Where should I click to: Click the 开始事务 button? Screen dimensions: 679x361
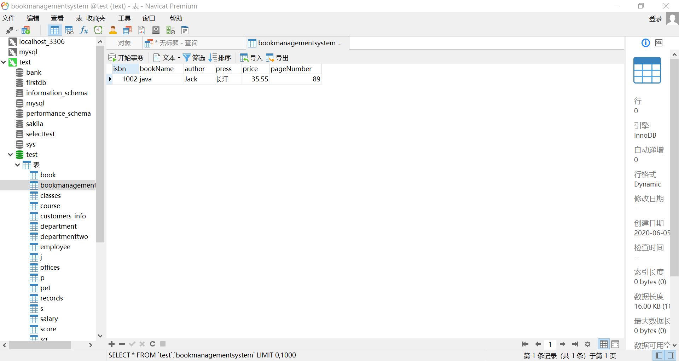pos(126,58)
